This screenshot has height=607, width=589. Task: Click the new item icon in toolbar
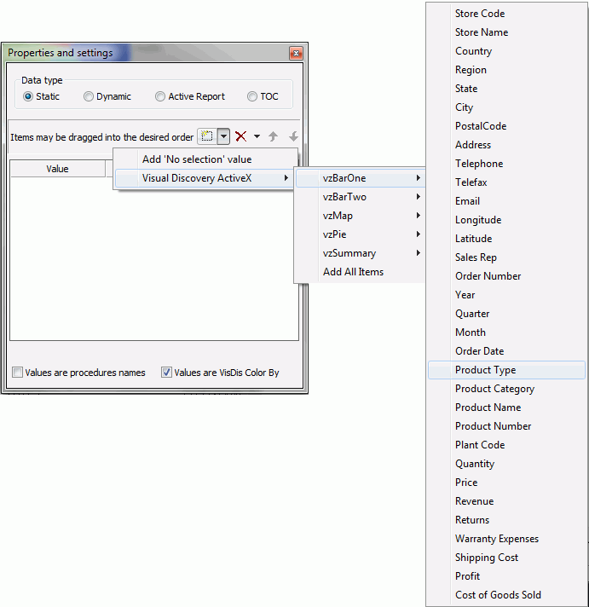click(207, 136)
